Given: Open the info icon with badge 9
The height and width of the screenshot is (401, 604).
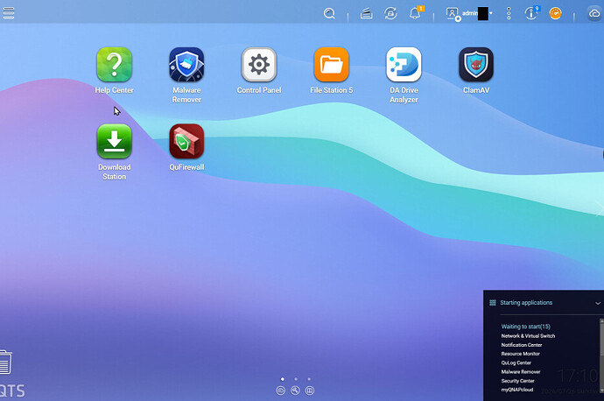Looking at the screenshot, I should (x=531, y=13).
